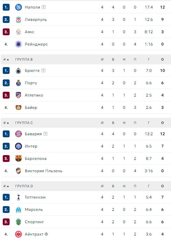Click rank badge 3 next to Атлетико

pos(6,95)
